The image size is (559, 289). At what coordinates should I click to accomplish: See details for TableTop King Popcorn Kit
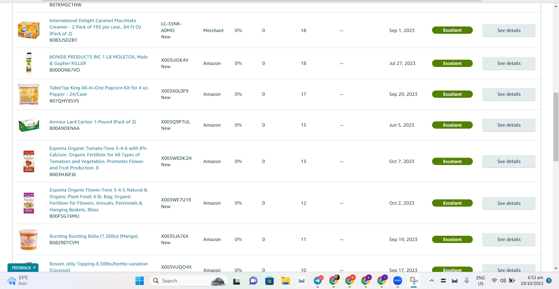(509, 94)
